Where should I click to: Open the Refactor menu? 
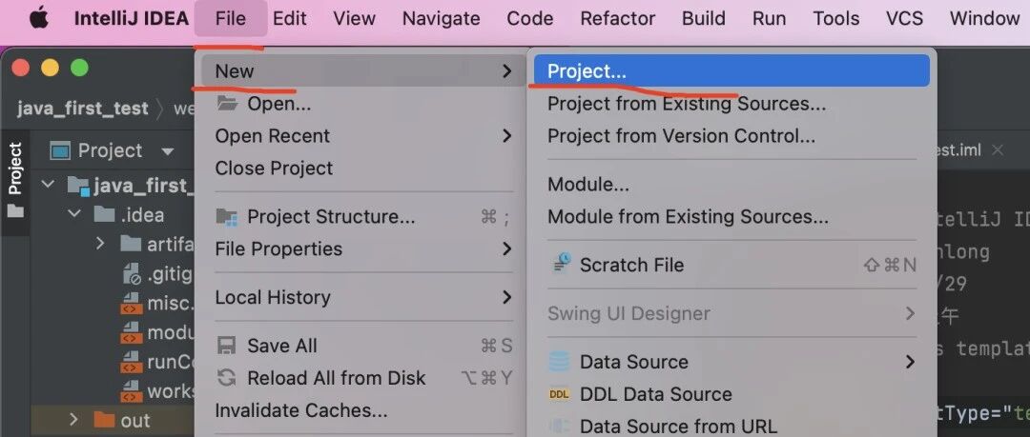pyautogui.click(x=617, y=18)
